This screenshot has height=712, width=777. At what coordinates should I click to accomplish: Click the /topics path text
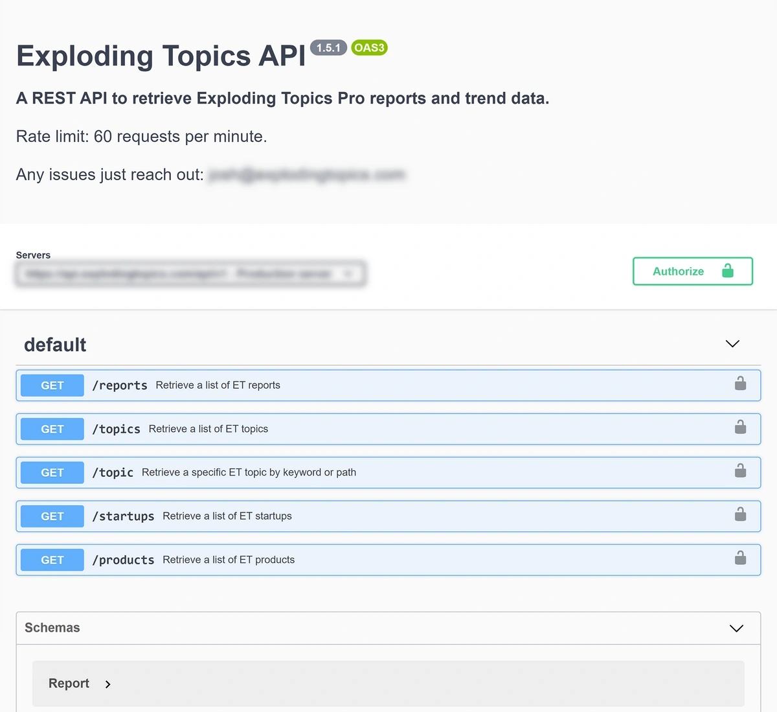point(117,429)
